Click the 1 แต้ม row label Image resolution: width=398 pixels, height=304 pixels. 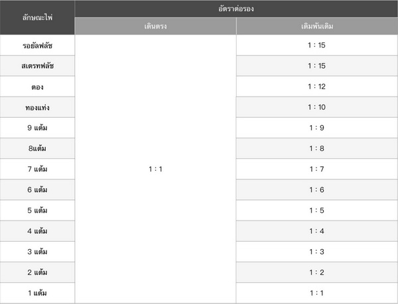pyautogui.click(x=37, y=293)
